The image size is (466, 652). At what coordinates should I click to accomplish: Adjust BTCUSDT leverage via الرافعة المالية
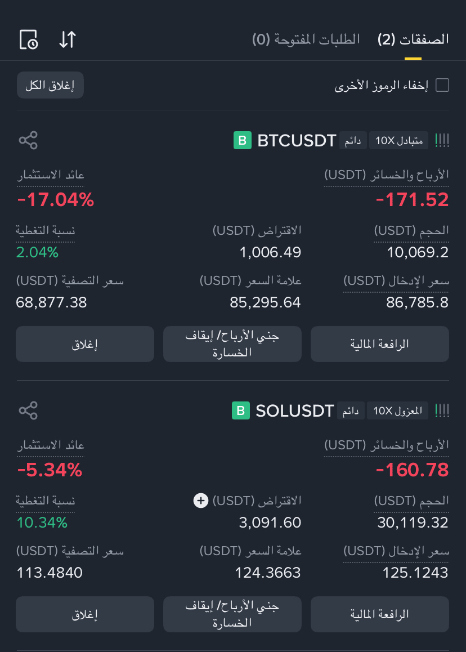tap(379, 344)
